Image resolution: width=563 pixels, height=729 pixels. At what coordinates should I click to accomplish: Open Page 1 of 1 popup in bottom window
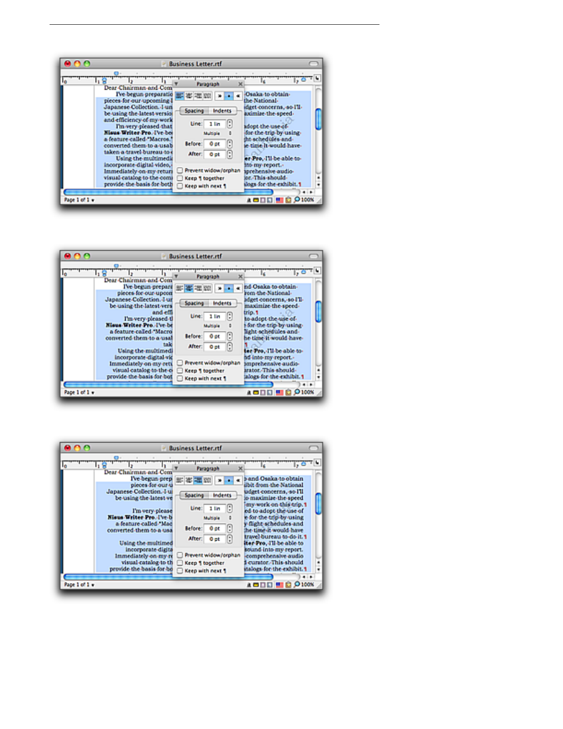coord(79,585)
